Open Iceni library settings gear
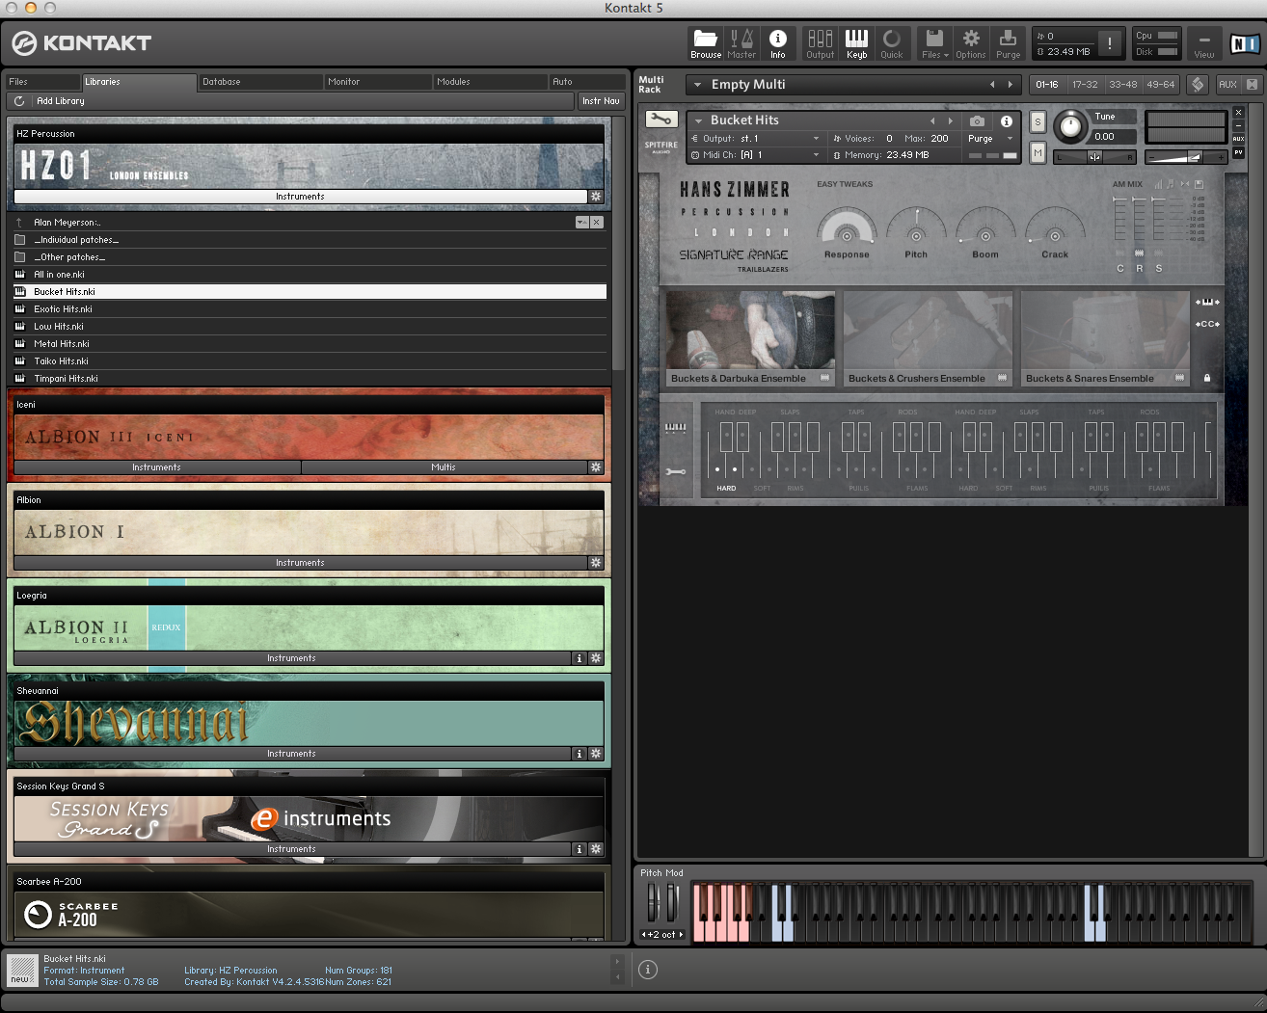Viewport: 1267px width, 1013px height. [596, 467]
